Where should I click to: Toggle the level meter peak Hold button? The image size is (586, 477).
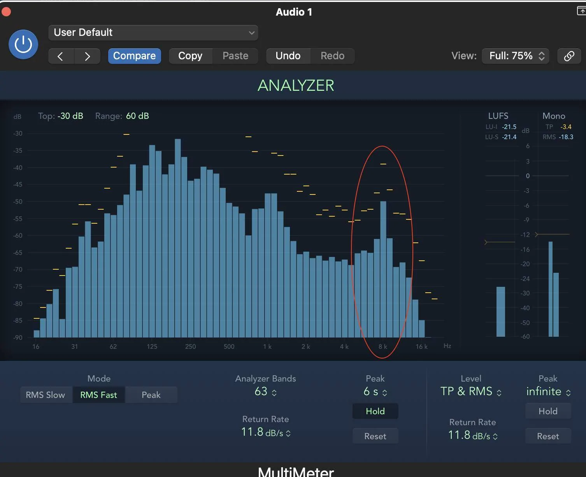548,411
